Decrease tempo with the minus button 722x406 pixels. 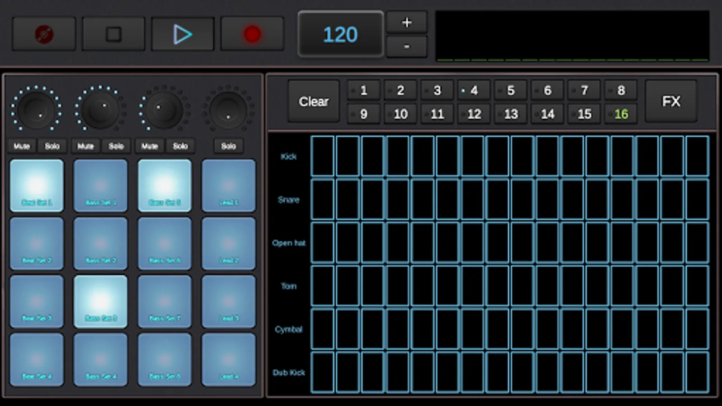pos(407,46)
